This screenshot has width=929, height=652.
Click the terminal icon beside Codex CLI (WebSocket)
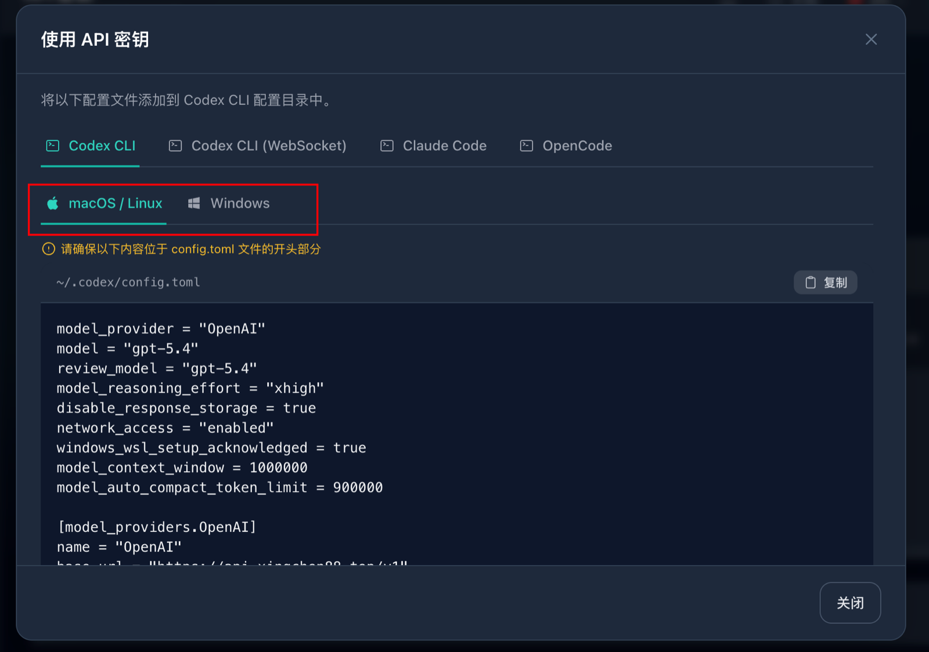(x=175, y=146)
